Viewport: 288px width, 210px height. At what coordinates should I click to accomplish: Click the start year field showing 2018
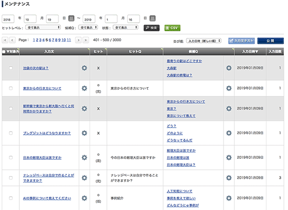(8, 19)
